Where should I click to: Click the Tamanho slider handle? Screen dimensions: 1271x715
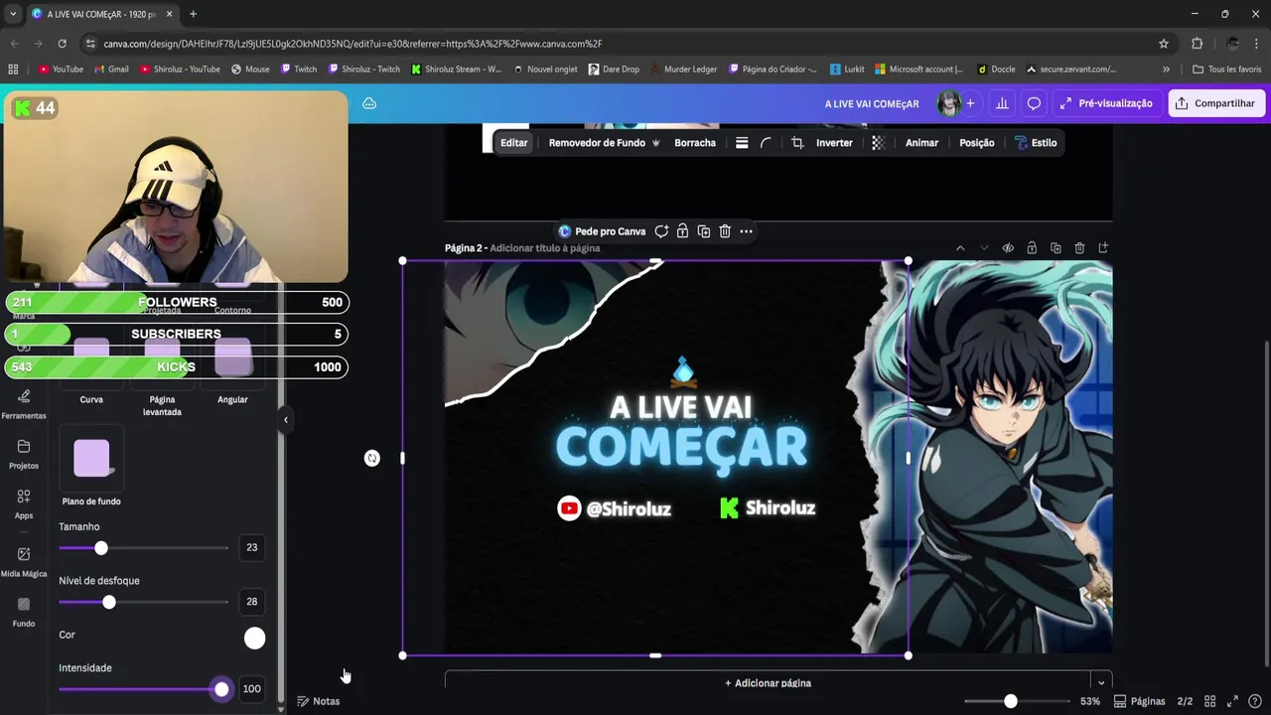(100, 548)
